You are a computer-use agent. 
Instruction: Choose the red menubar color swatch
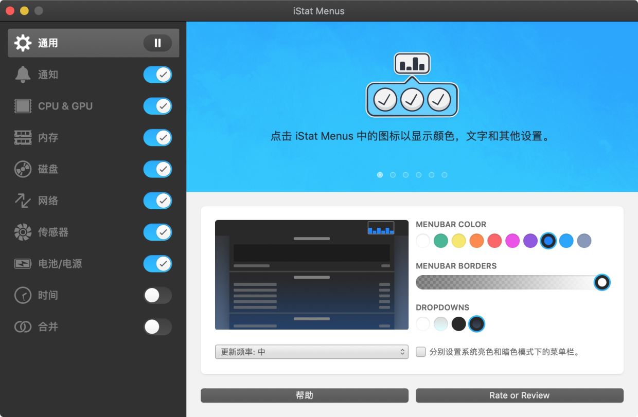494,241
